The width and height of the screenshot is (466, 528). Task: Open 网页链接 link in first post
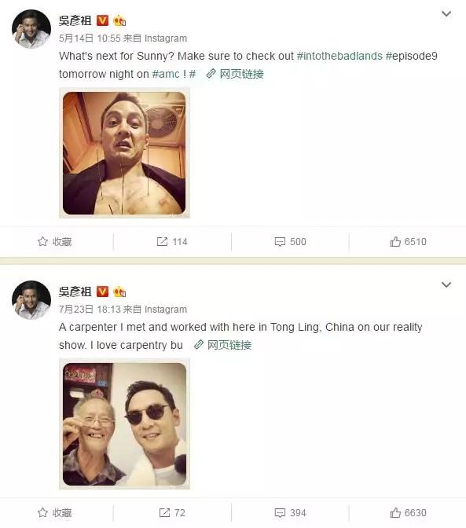pos(235,74)
